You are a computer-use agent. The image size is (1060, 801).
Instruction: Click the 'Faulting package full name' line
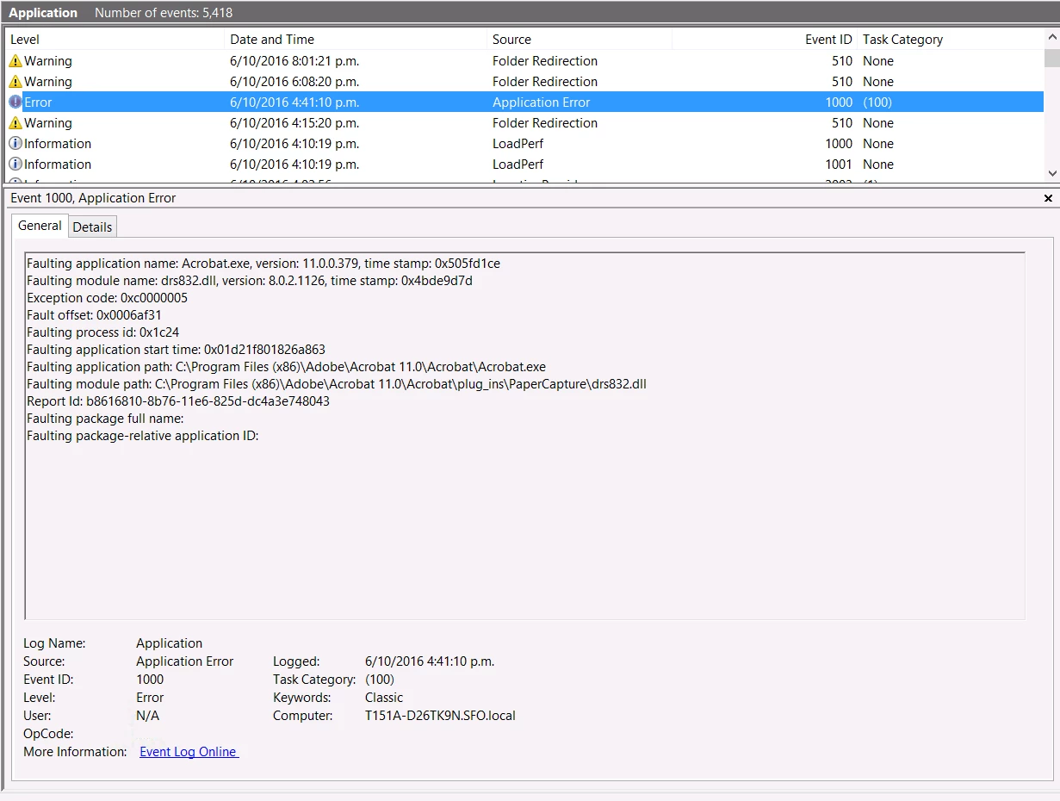105,419
